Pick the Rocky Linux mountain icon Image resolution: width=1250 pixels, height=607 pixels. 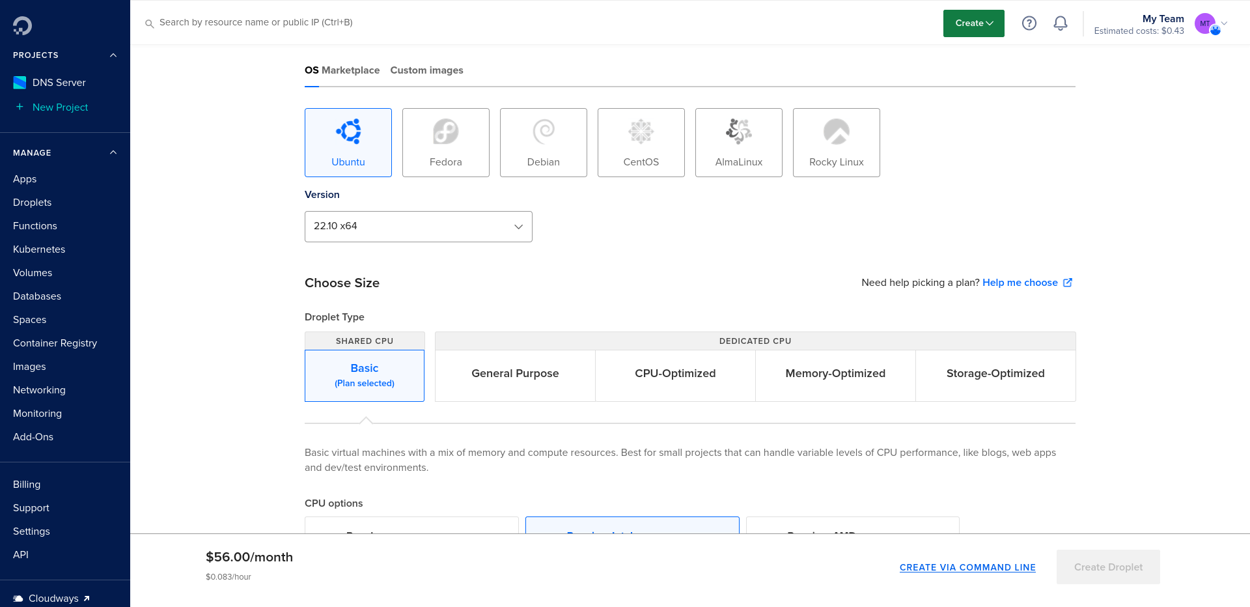(x=836, y=132)
